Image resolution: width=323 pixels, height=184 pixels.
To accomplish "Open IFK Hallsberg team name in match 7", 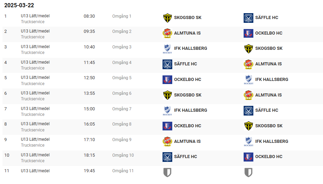I will point(191,110).
